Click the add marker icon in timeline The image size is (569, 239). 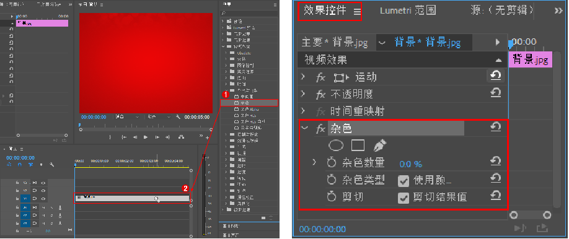[41, 164]
